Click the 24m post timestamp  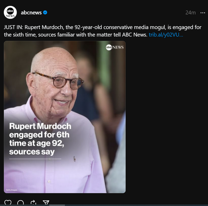click(x=190, y=13)
